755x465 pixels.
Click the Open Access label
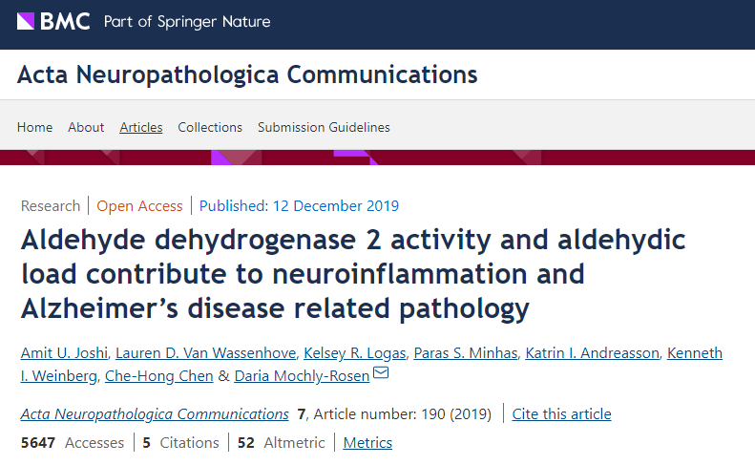[x=139, y=205]
